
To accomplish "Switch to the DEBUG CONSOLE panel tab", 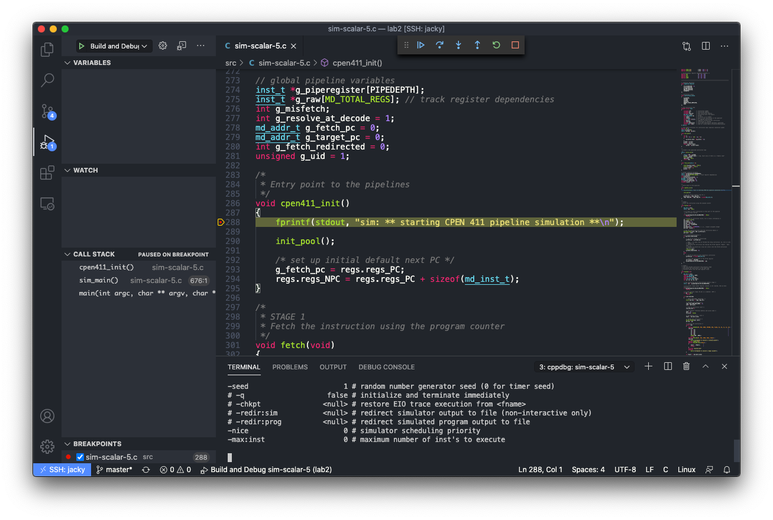I will pos(386,367).
